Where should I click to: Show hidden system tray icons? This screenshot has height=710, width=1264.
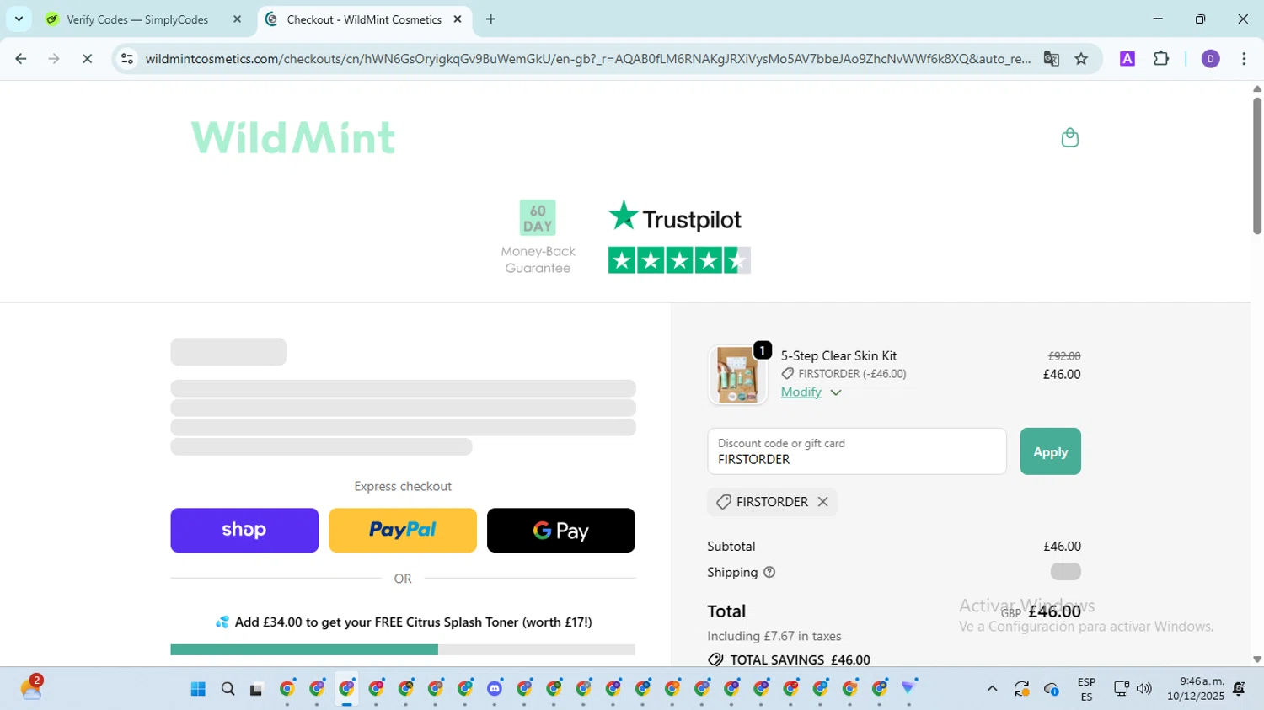click(992, 689)
